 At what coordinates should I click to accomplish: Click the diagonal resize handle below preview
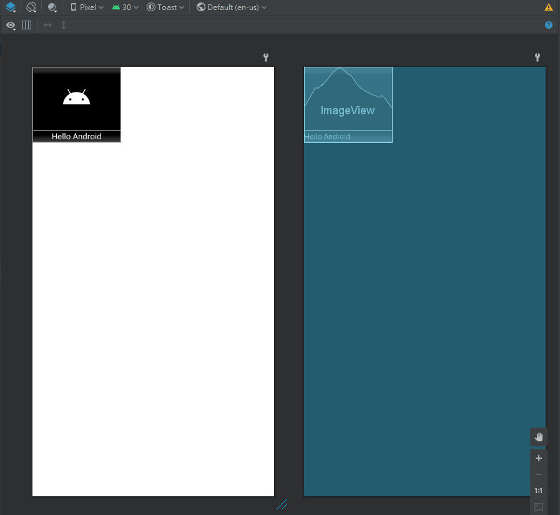(282, 504)
